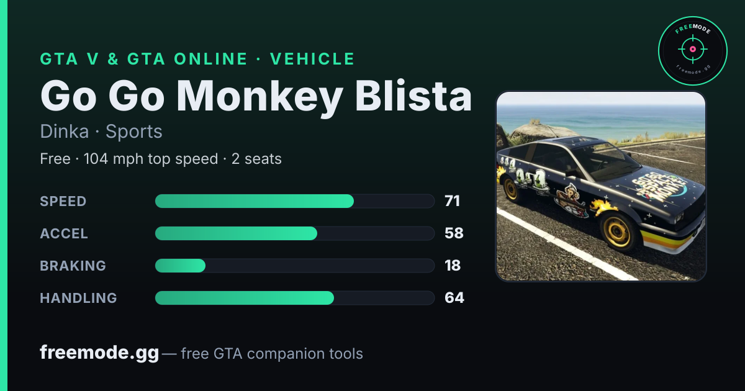Click the BRAKING label
This screenshot has width=745, height=391.
pyautogui.click(x=73, y=266)
